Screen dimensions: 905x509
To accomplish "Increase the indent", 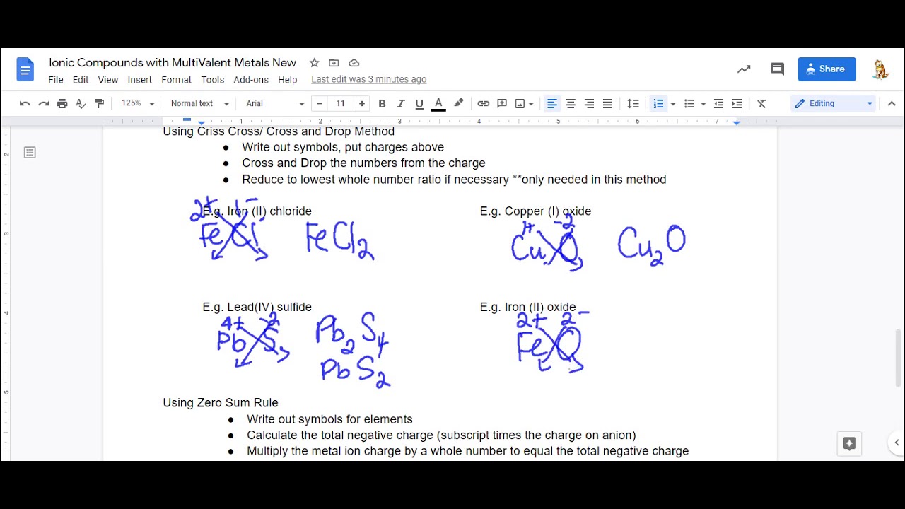I will click(x=737, y=104).
